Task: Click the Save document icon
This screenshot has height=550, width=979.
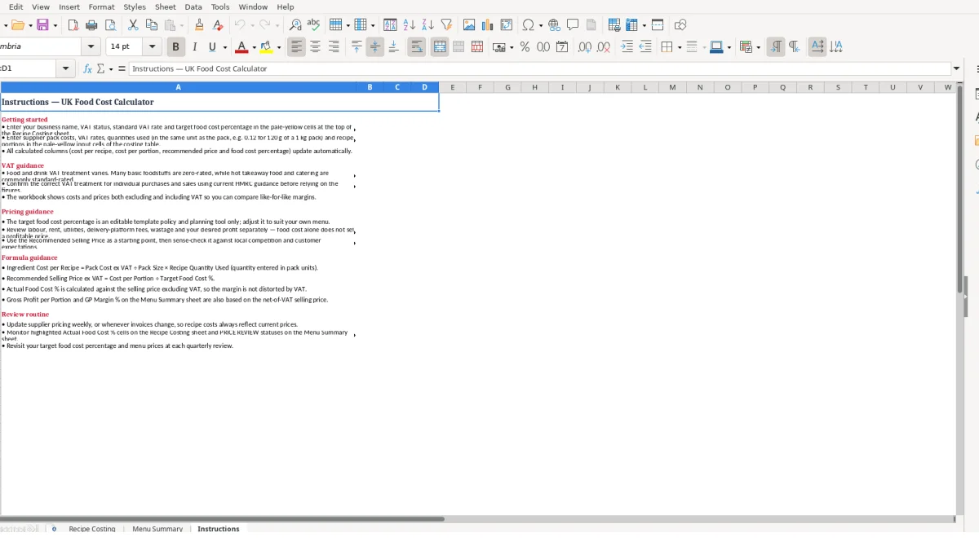Action: [x=43, y=25]
